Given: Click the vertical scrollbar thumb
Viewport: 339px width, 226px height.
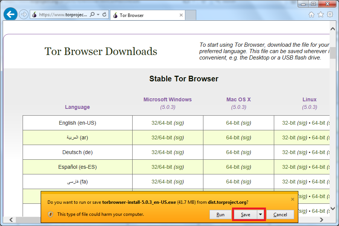Looking at the screenshot, I should pyautogui.click(x=333, y=53).
